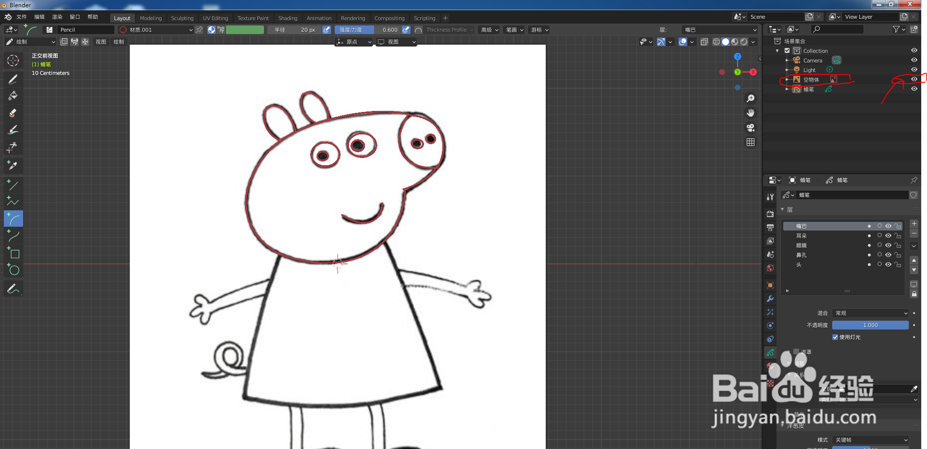Open the 编辑 menu

click(39, 17)
